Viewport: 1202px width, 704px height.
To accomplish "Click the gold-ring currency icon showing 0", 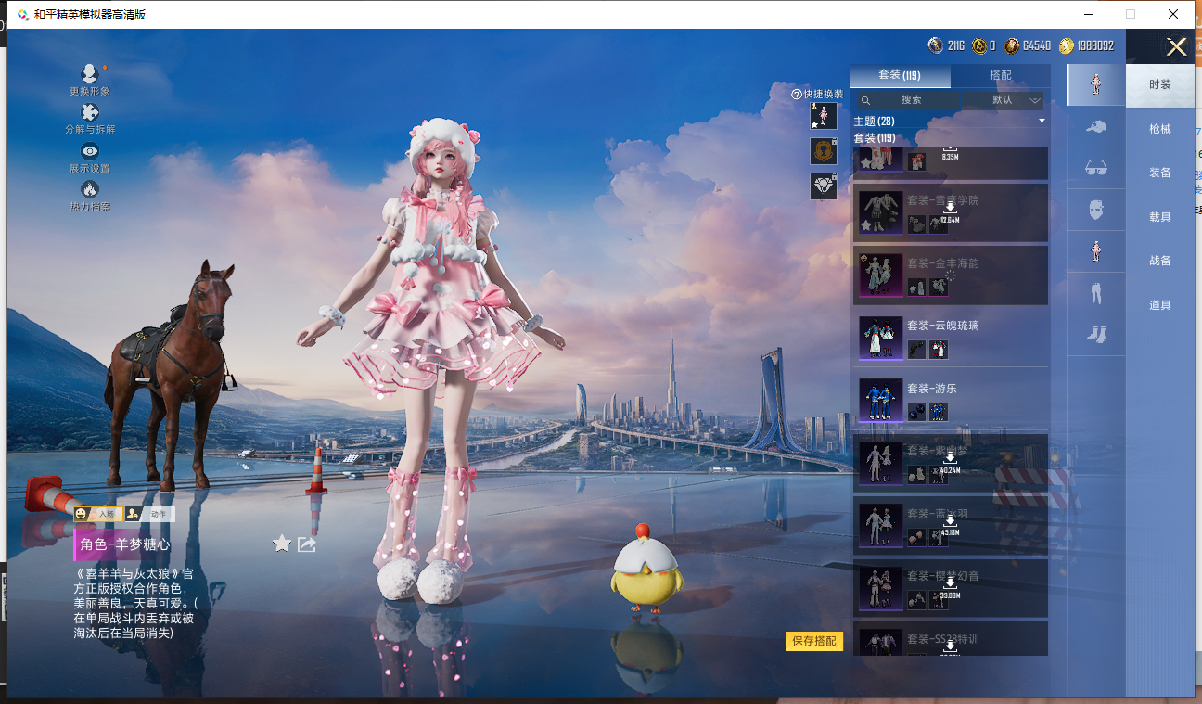I will click(x=979, y=45).
